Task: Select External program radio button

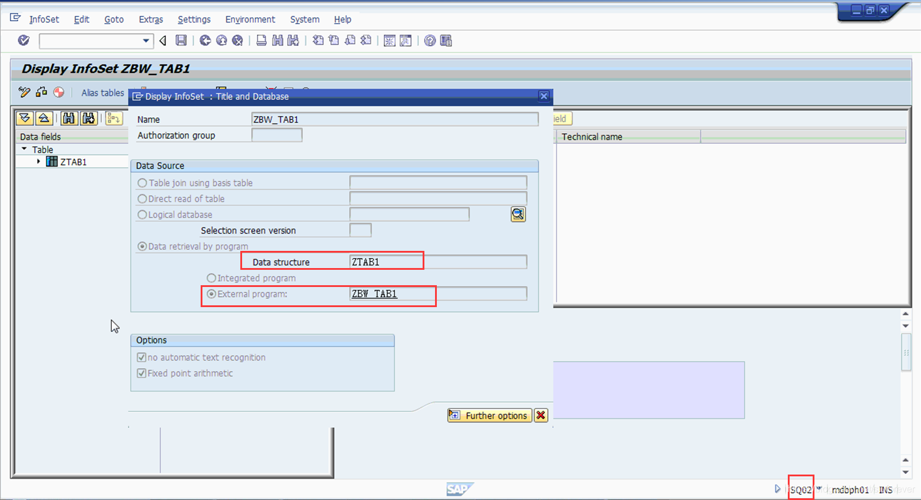Action: pyautogui.click(x=211, y=294)
